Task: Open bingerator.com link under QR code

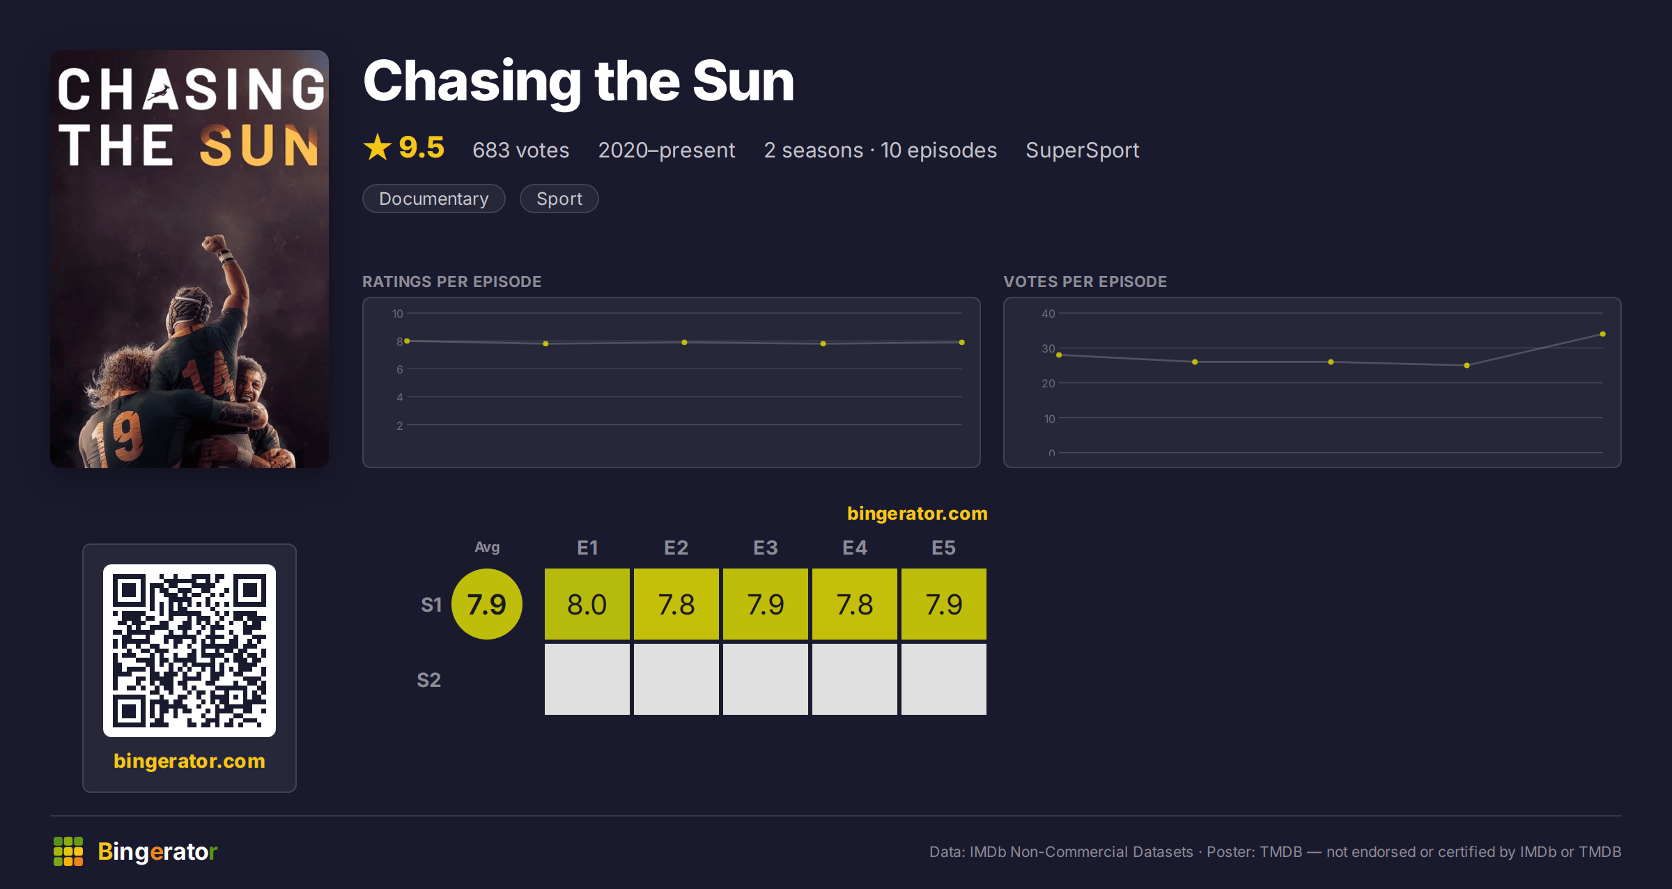Action: click(189, 761)
